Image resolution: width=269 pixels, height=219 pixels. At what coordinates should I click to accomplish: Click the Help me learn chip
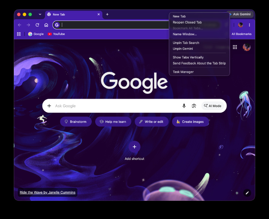113,122
